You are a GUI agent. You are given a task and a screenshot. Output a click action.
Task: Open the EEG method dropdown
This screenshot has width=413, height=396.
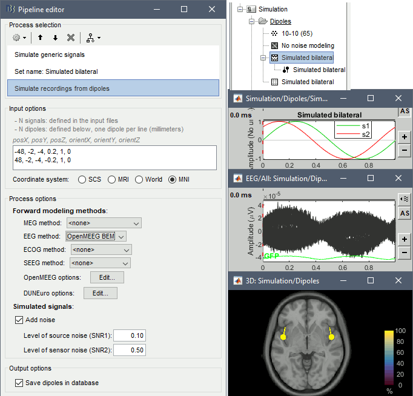pos(96,236)
